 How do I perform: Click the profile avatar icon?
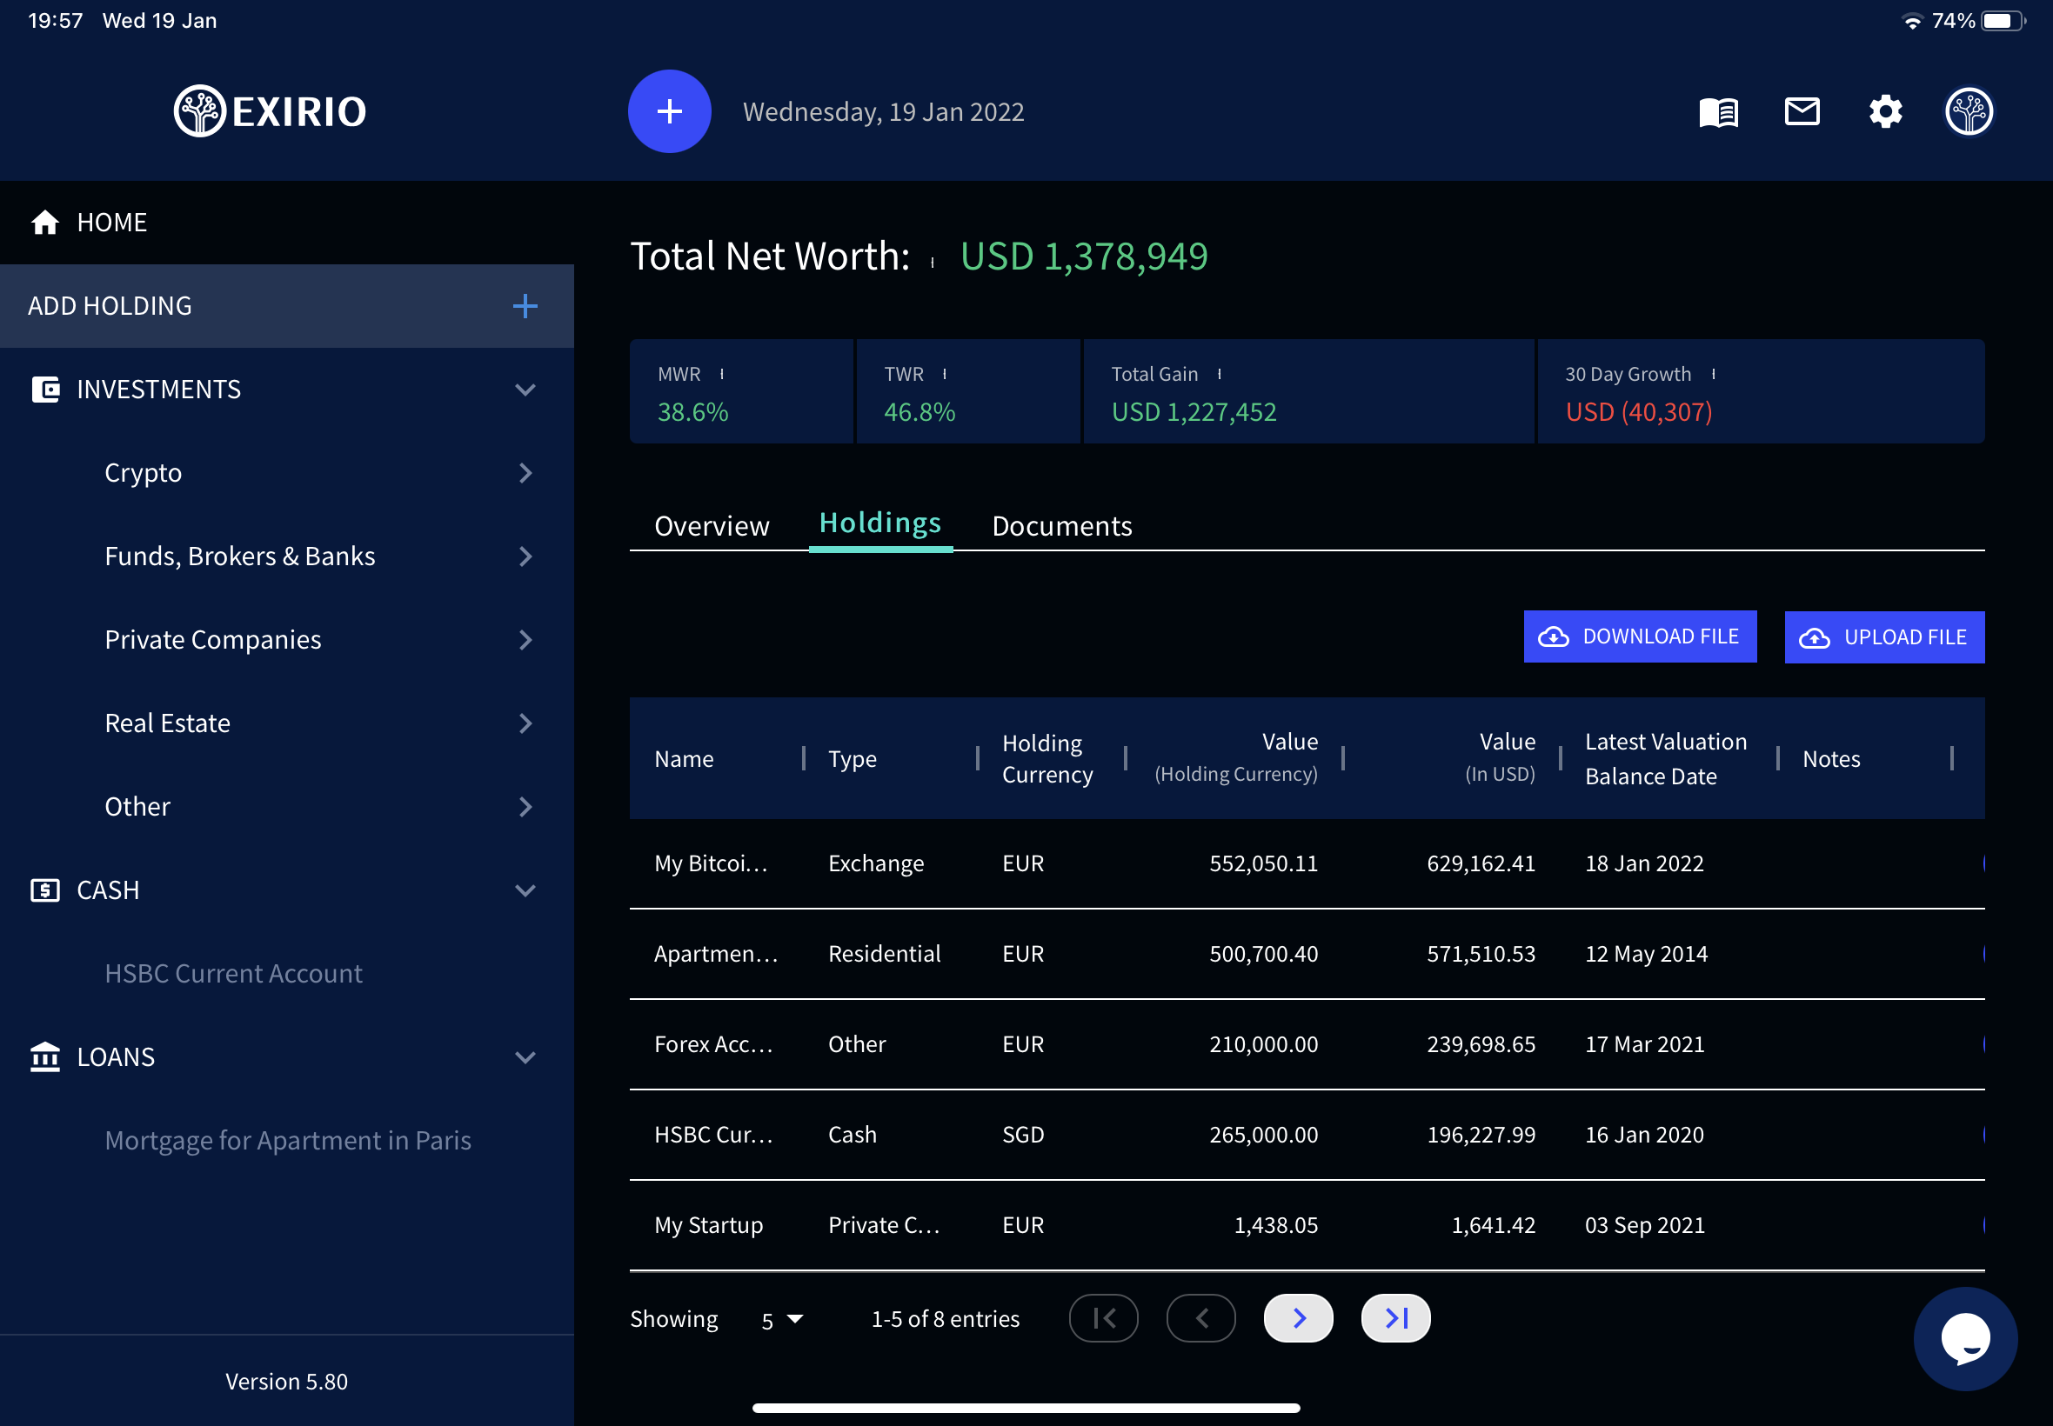pyautogui.click(x=1969, y=110)
